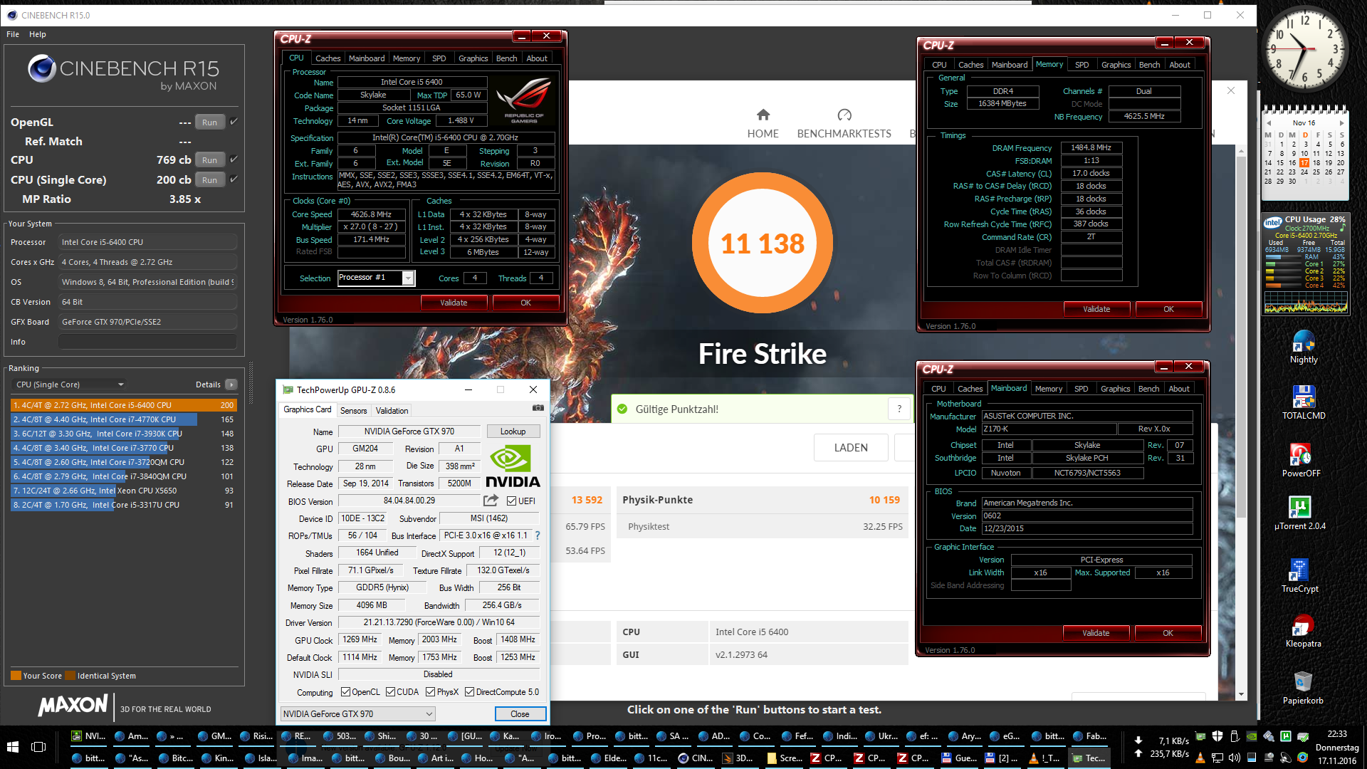Toggle the OpenCL checkbox in GPU-Z
This screenshot has height=769, width=1367.
click(x=345, y=691)
